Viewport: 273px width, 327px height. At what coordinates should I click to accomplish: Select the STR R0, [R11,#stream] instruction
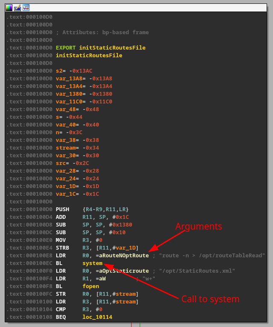97,294
